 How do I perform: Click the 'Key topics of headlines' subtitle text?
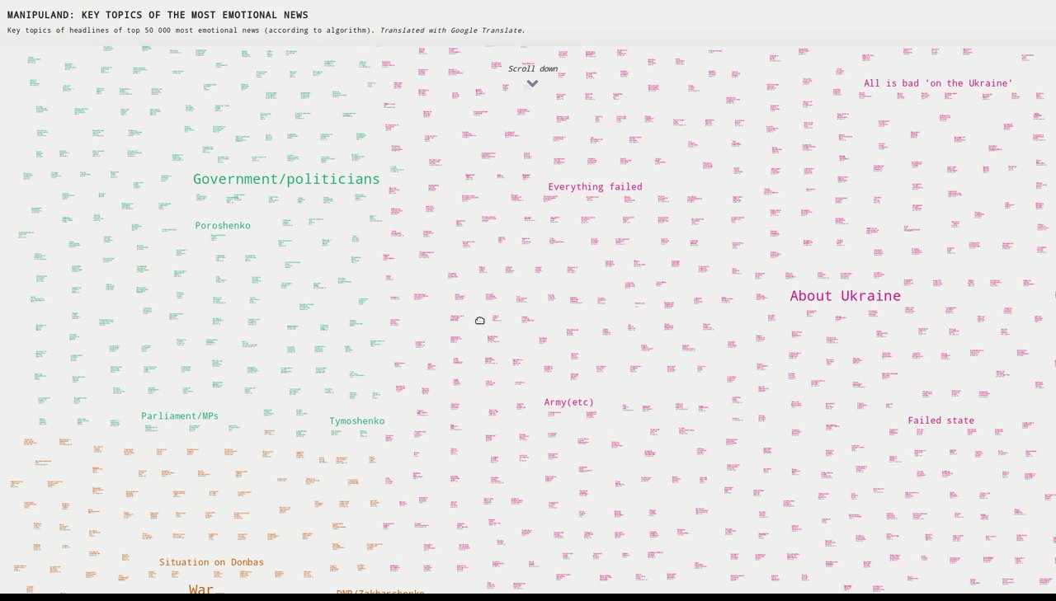point(191,31)
